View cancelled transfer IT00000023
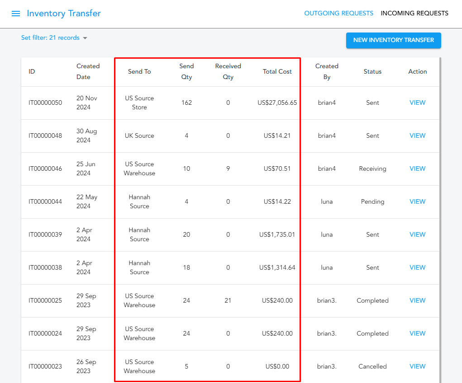 pos(417,366)
